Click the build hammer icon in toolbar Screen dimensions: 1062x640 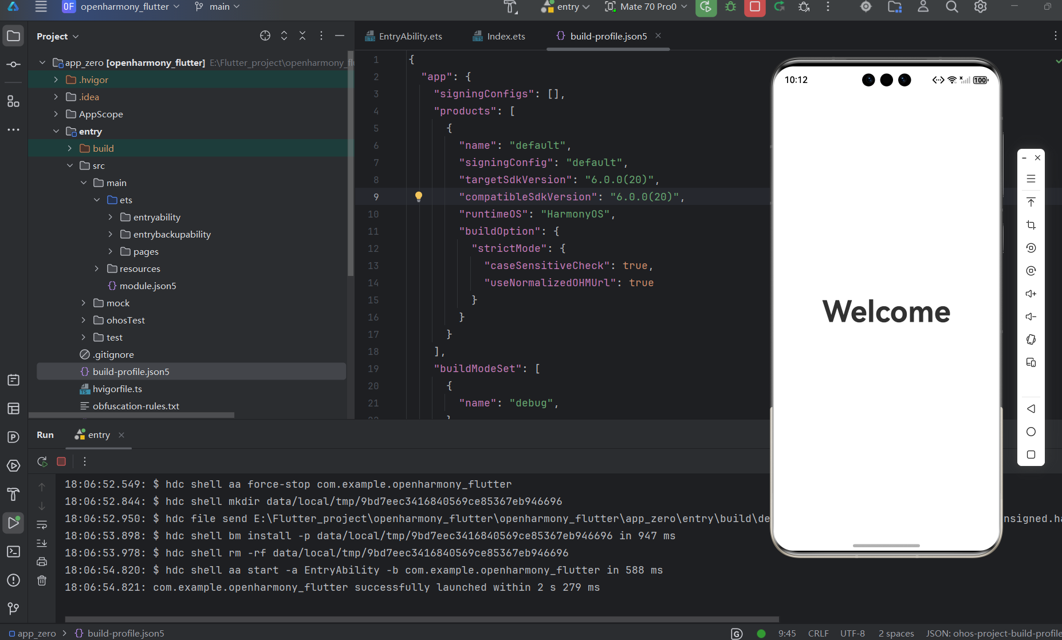(510, 7)
